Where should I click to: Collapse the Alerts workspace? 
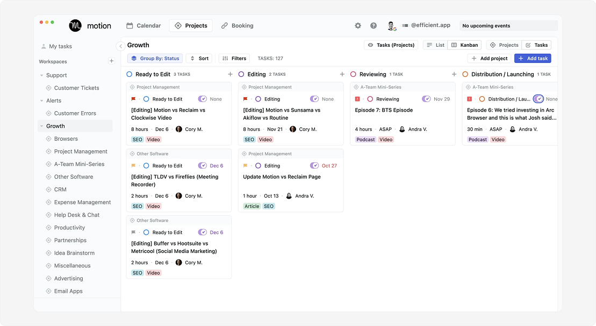point(41,100)
